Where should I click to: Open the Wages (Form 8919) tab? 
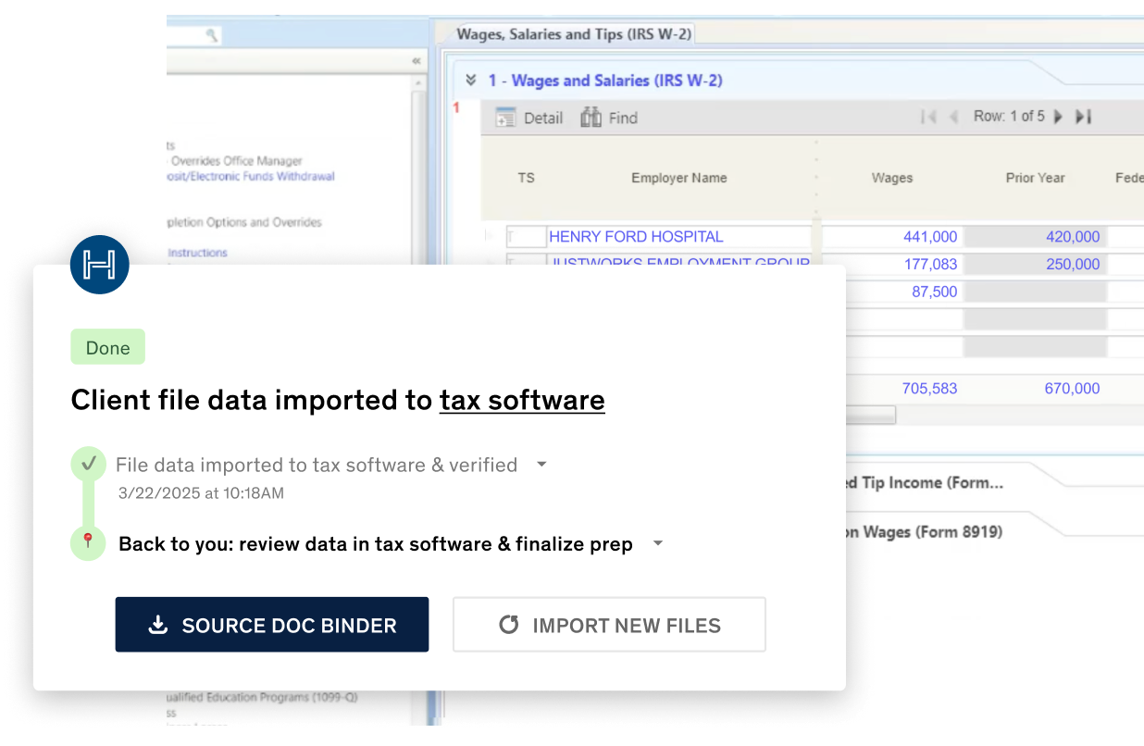[923, 531]
